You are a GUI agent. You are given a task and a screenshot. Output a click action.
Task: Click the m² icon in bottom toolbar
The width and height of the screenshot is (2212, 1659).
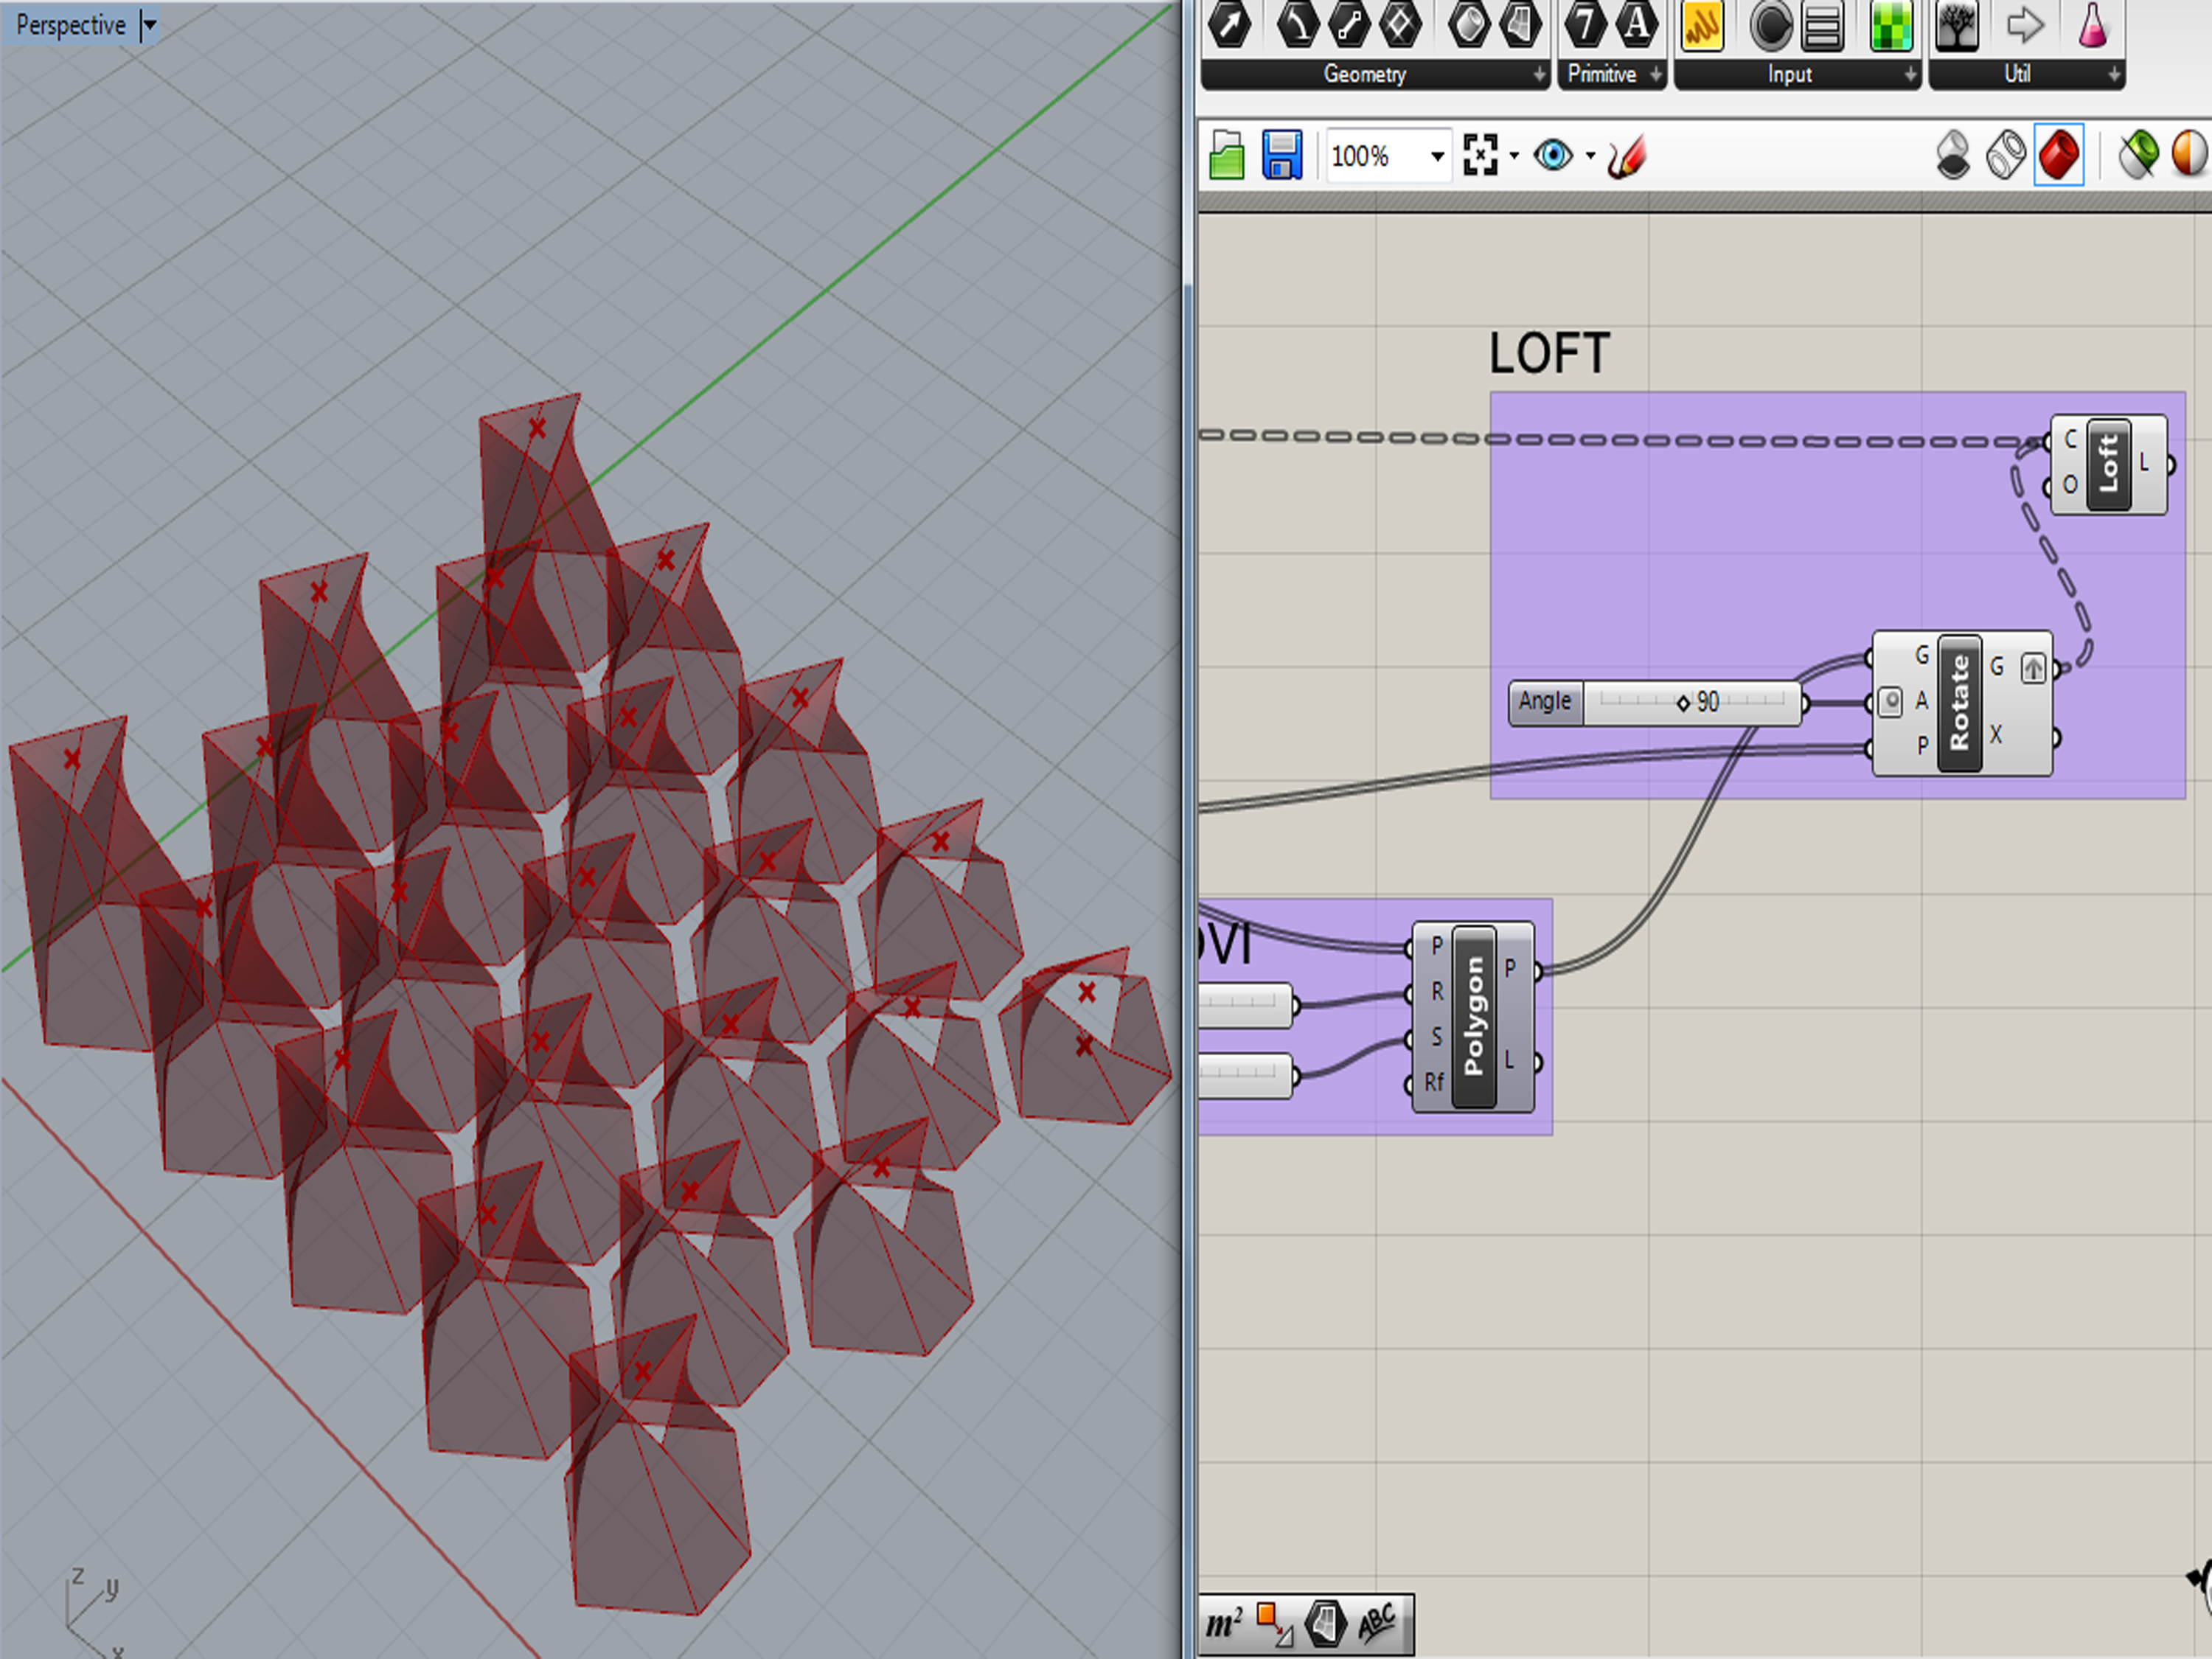click(1224, 1623)
